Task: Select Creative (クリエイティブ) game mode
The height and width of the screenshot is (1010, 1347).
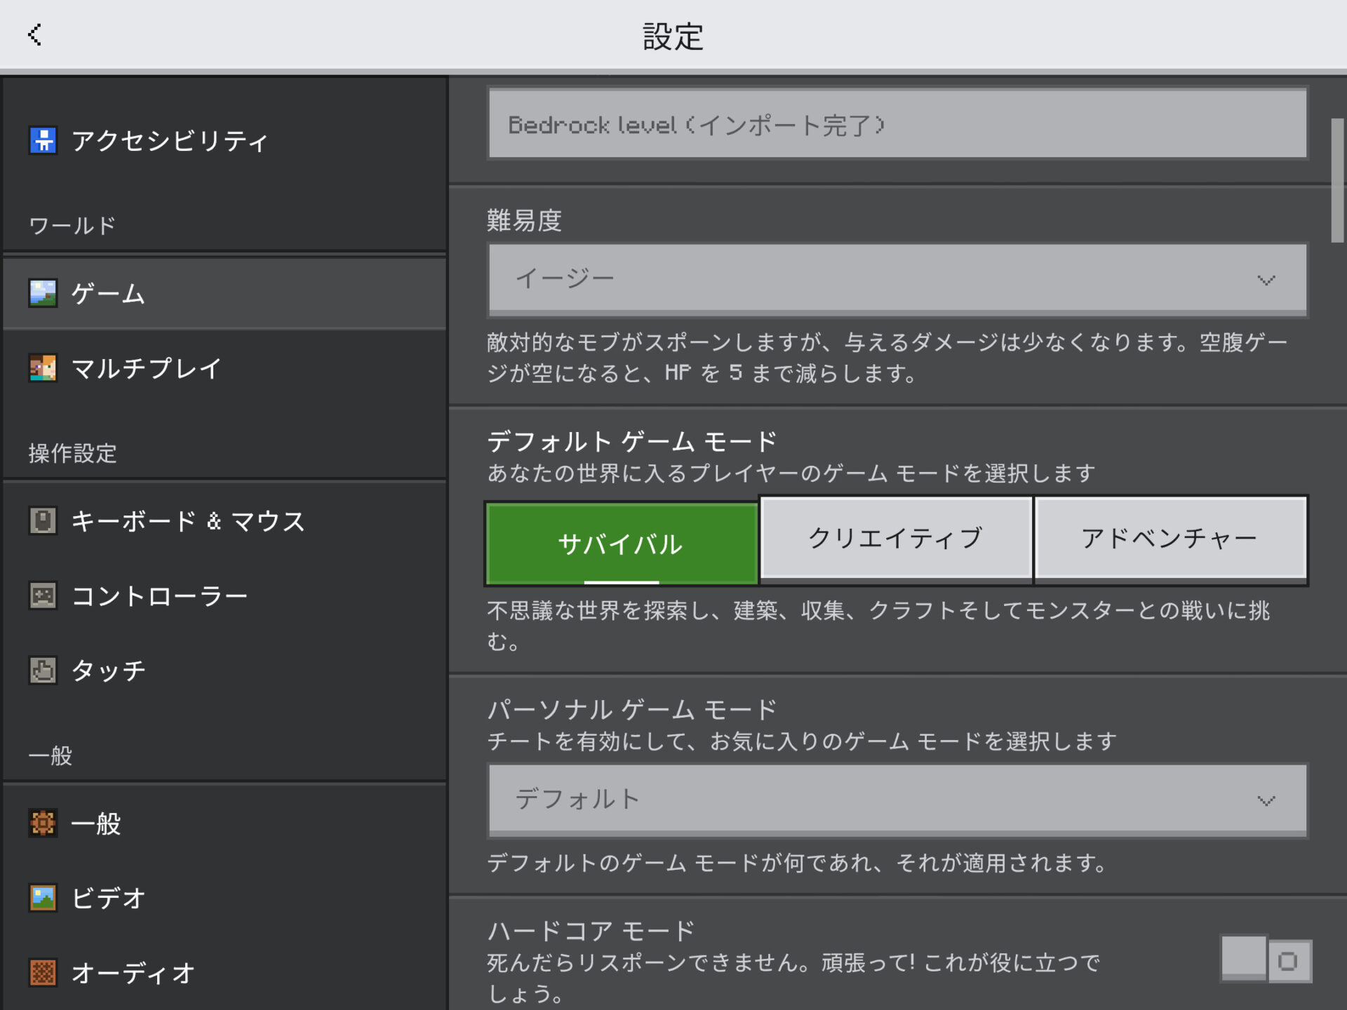Action: [896, 538]
